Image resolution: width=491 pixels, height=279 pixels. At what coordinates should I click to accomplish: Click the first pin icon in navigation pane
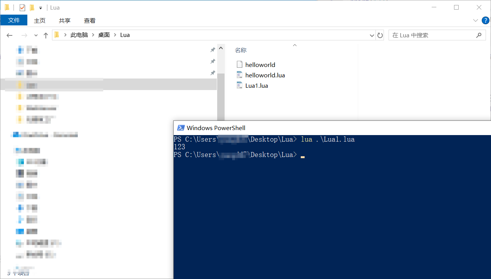click(x=213, y=50)
